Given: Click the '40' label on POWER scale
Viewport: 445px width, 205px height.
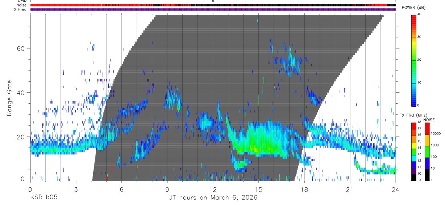Looking at the screenshot, I should point(419,14).
